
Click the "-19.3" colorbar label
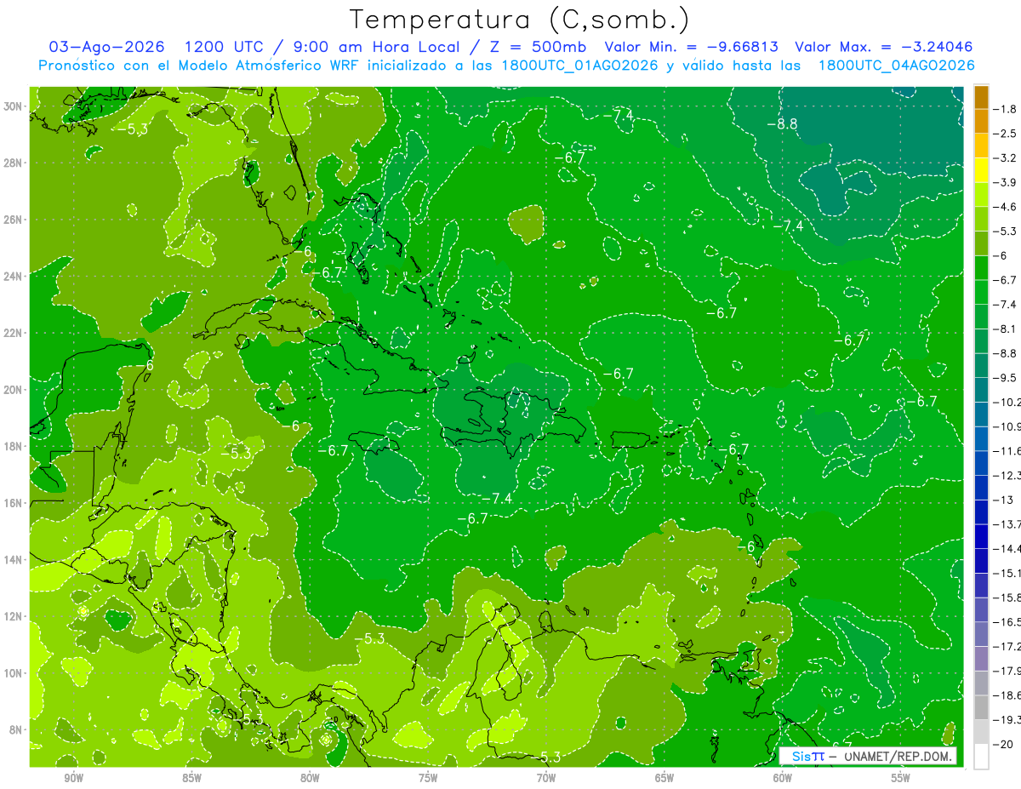click(1007, 719)
